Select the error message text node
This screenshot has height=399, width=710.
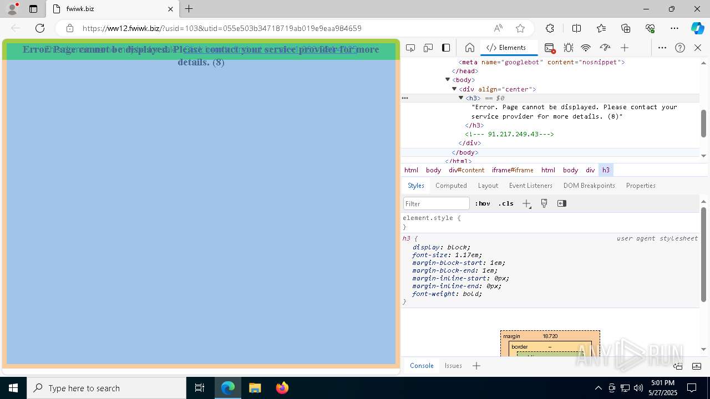pos(574,111)
